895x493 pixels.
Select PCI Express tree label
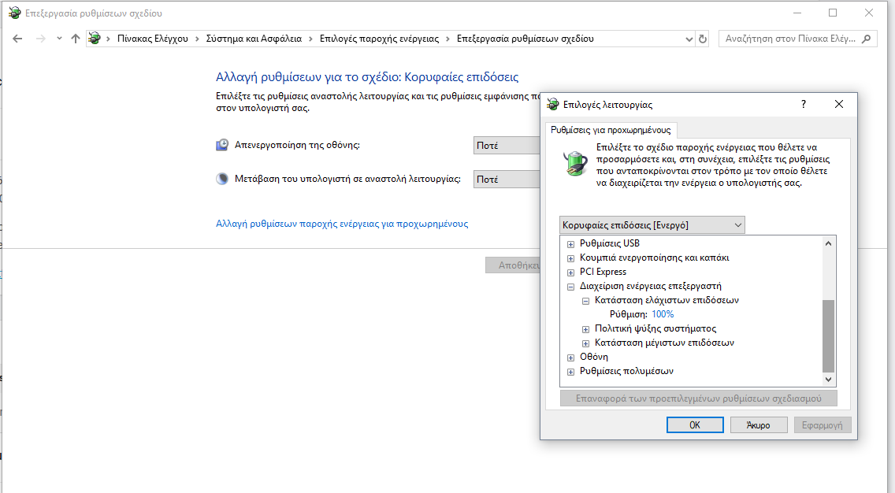point(603,272)
